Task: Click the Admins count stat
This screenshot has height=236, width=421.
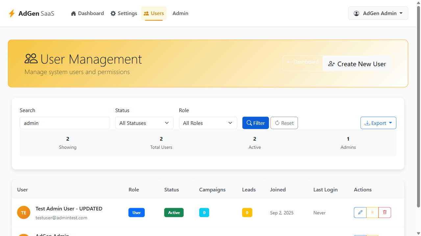Action: coord(348,143)
